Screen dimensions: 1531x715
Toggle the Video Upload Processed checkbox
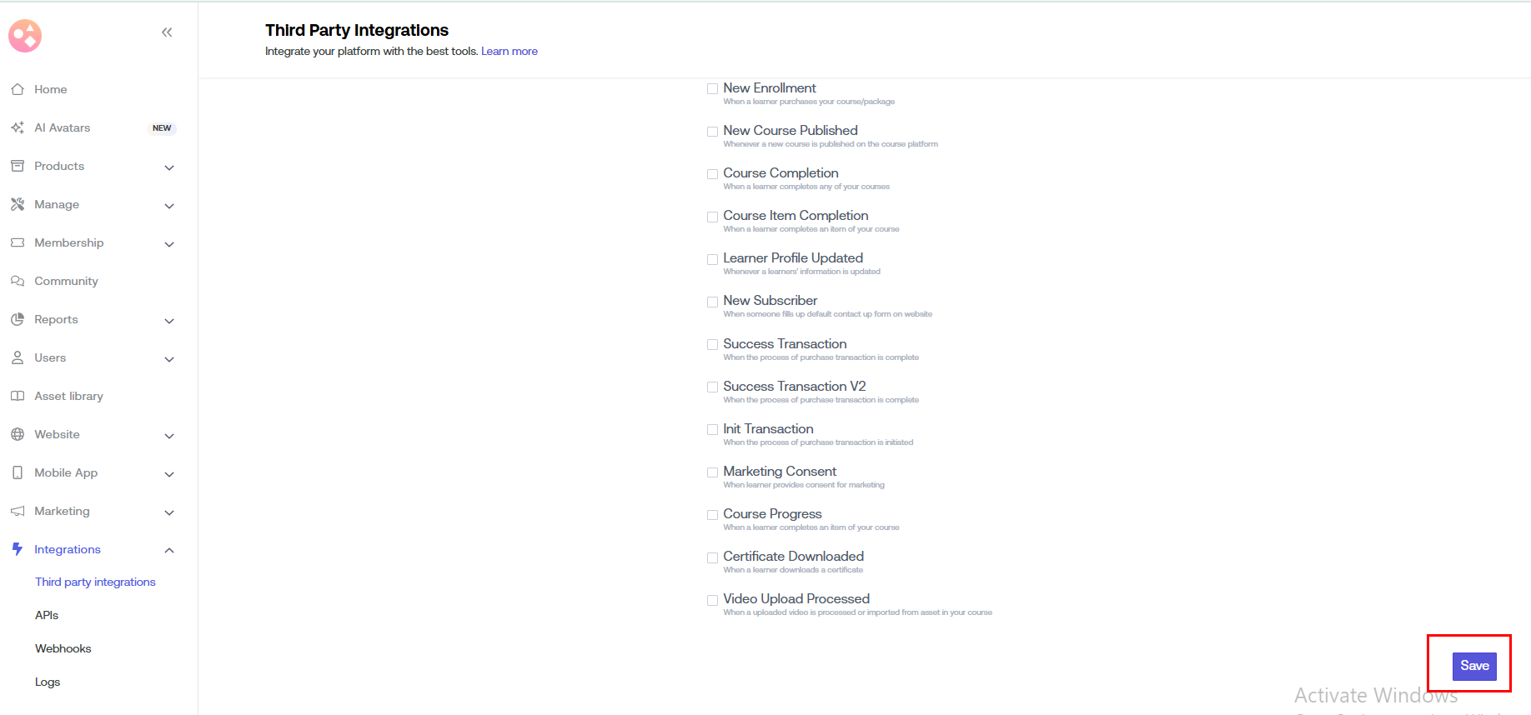(712, 600)
